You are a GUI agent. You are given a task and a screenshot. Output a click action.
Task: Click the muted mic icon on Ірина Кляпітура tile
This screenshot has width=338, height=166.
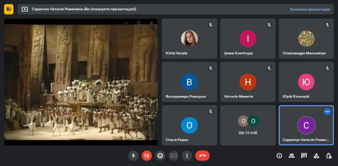[269, 25]
